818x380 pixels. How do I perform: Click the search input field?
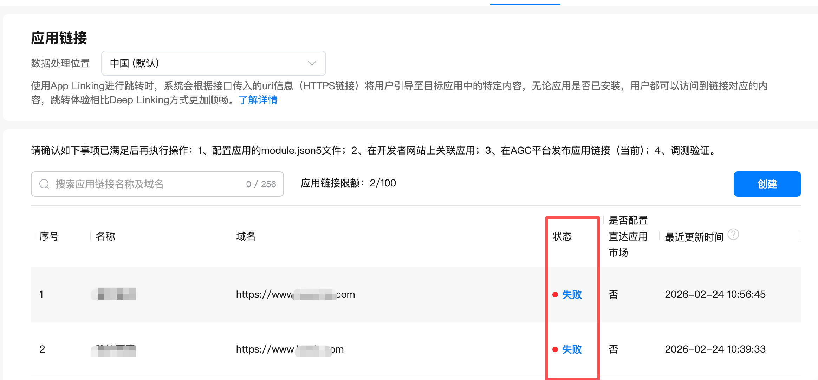coord(141,184)
